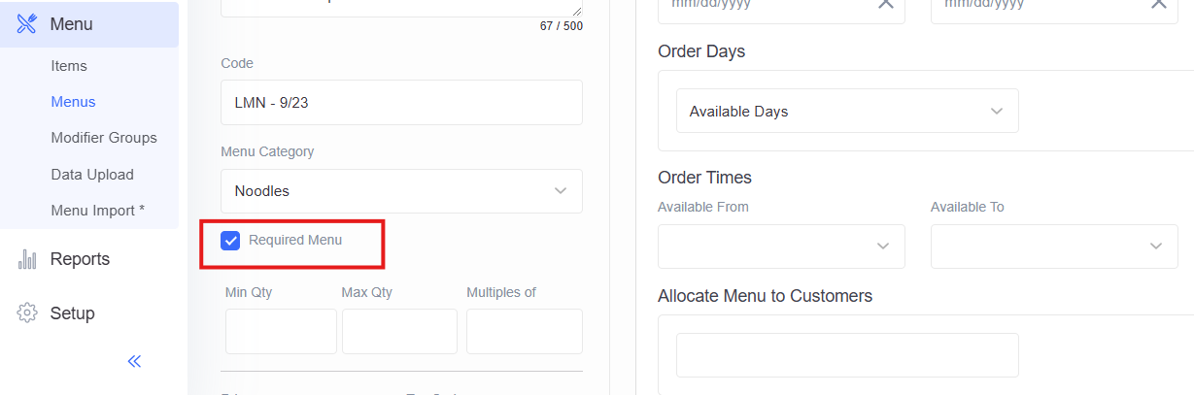This screenshot has height=395, width=1194.
Task: Expand the Available Days dropdown
Action: coord(847,112)
